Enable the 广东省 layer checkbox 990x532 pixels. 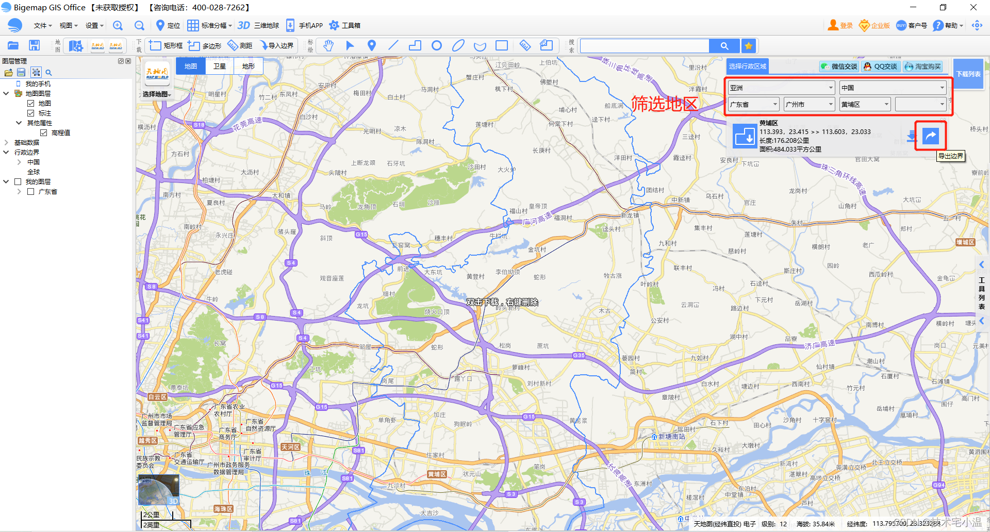30,191
